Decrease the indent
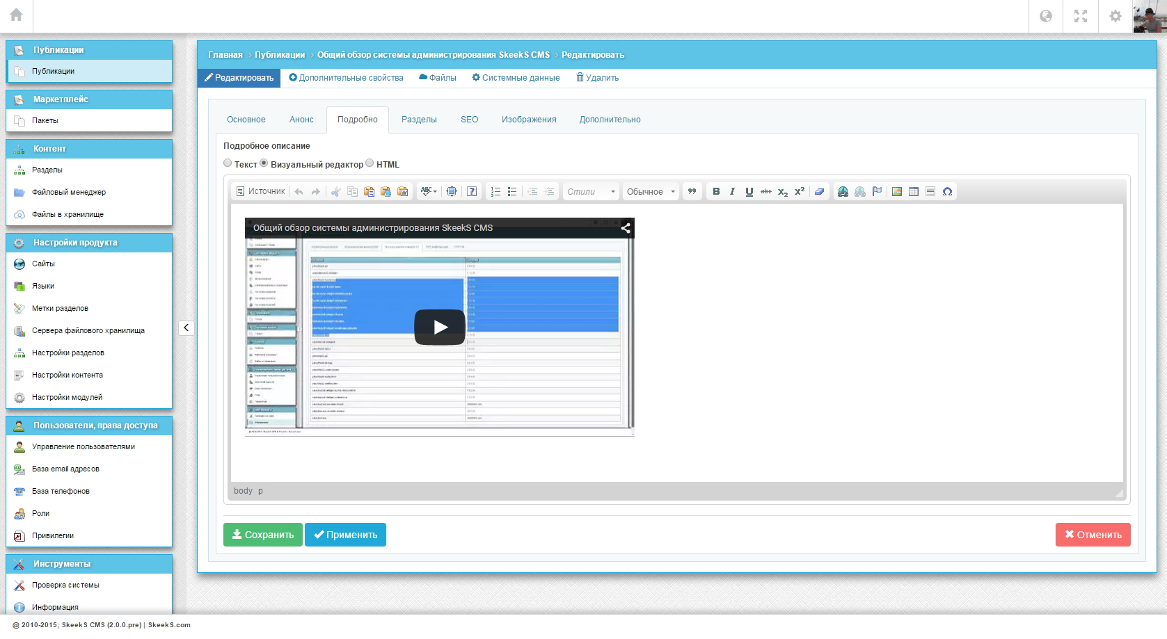This screenshot has height=639, width=1167. 532,191
